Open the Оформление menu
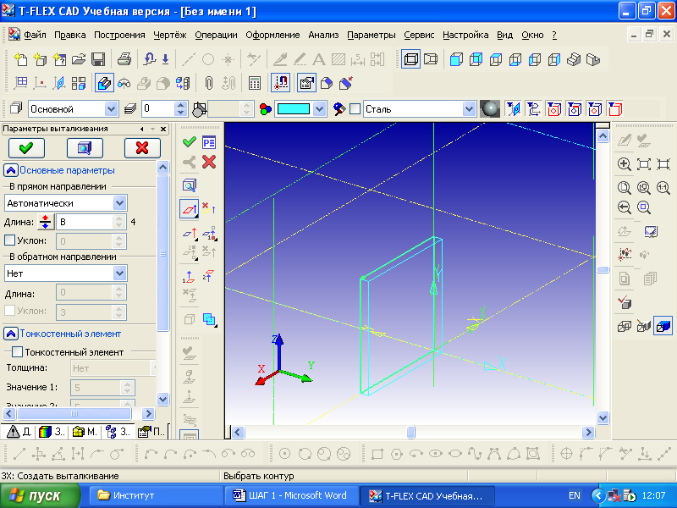677x508 pixels. (x=272, y=35)
